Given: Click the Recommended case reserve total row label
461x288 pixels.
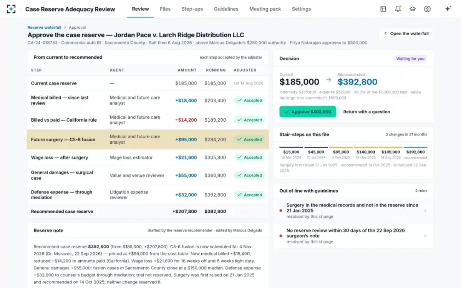Looking at the screenshot, I should click(62, 212).
